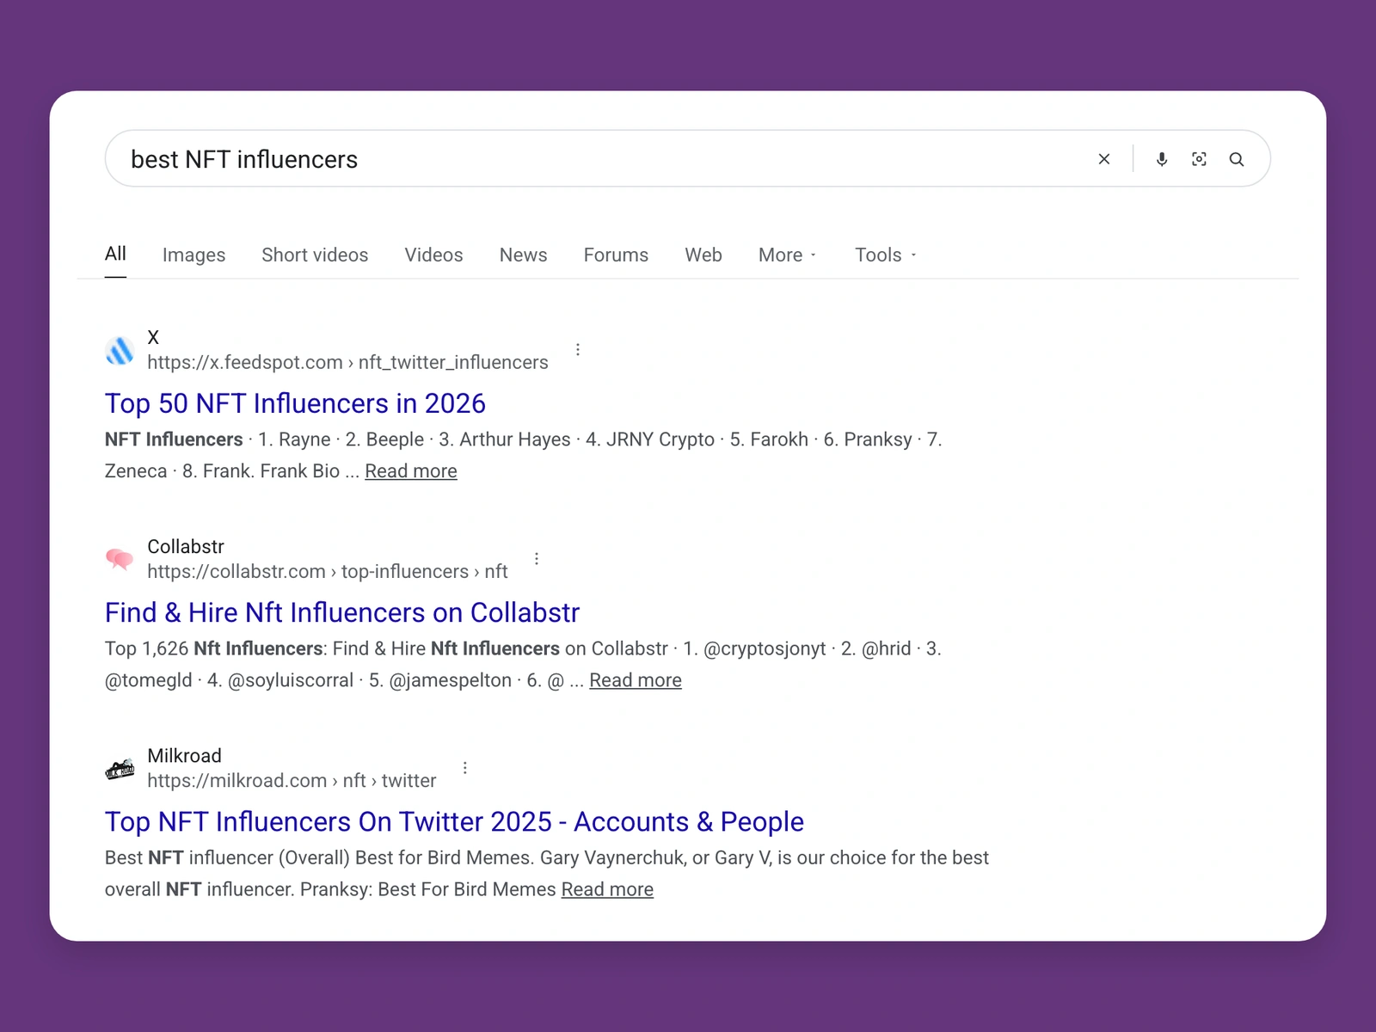Expand the More dropdown
The width and height of the screenshot is (1376, 1032).
coord(787,255)
